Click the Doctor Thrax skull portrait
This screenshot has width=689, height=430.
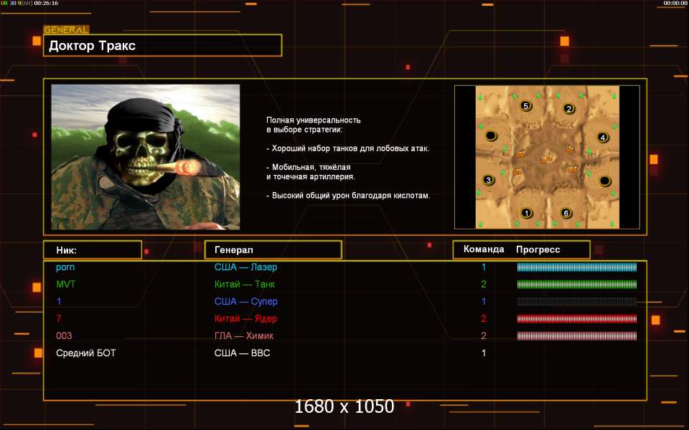pyautogui.click(x=146, y=157)
